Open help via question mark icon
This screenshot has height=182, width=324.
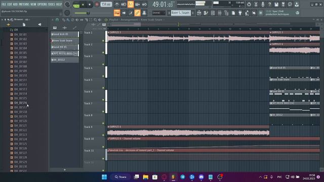[x=269, y=5]
